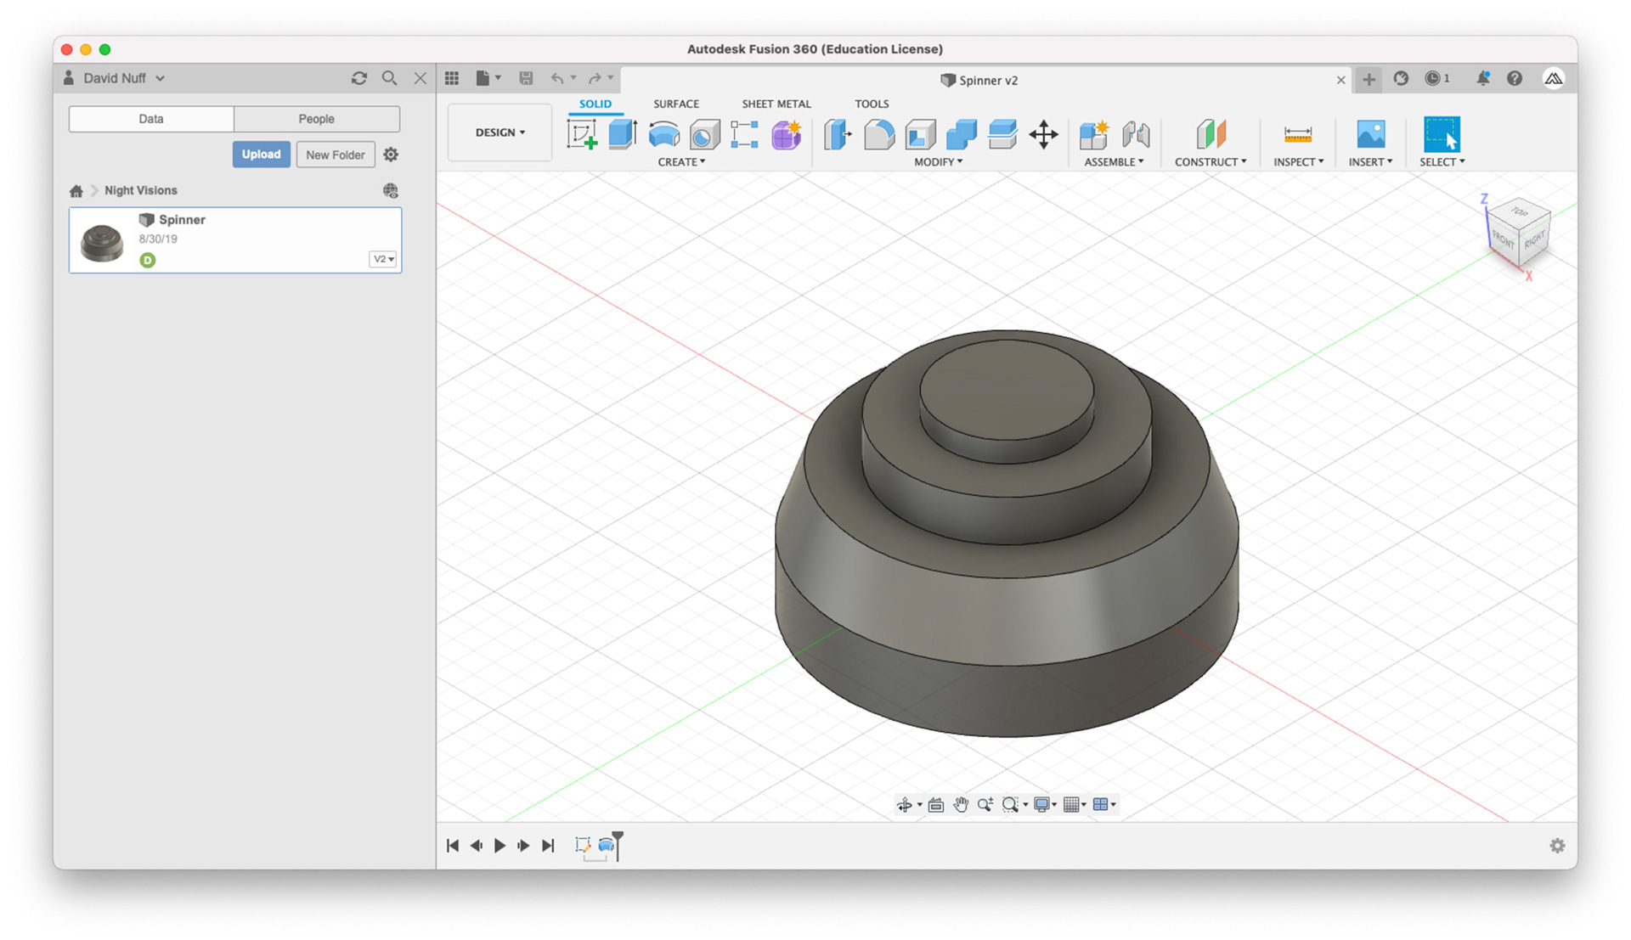This screenshot has height=940, width=1631.
Task: Expand the INSERT menu
Action: click(1370, 162)
